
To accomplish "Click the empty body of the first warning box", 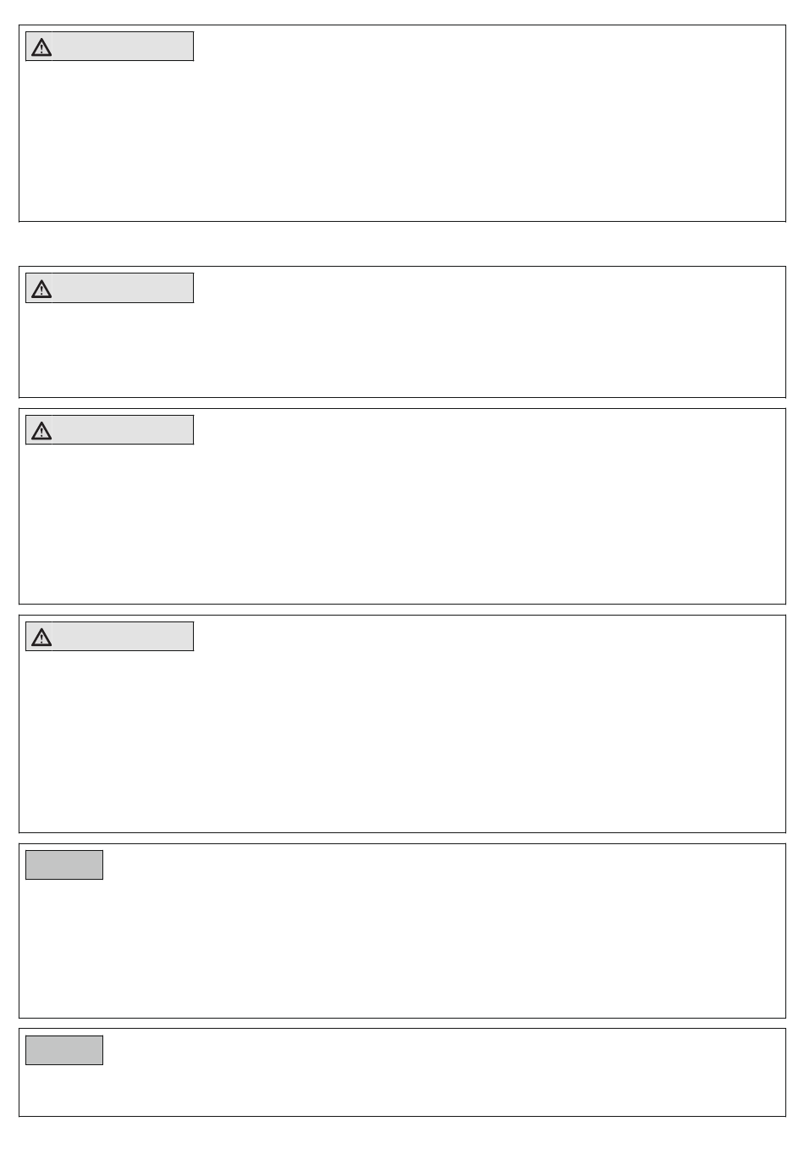I will click(402, 140).
